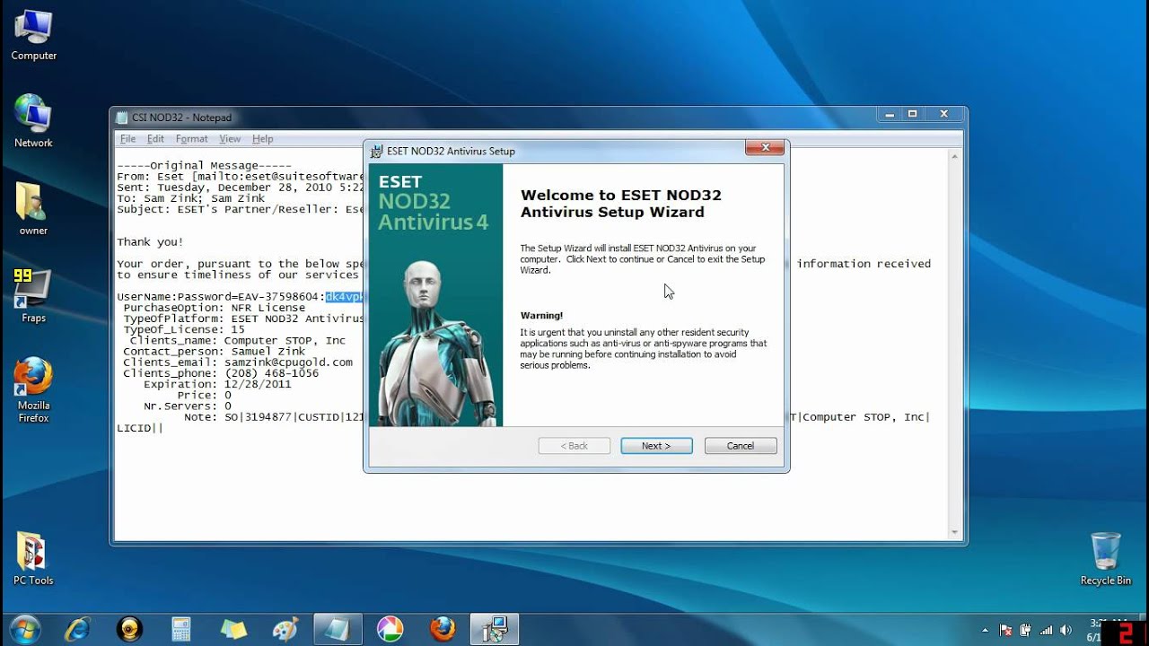The width and height of the screenshot is (1149, 646).
Task: Click the network signal tray icon
Action: 1046,631
